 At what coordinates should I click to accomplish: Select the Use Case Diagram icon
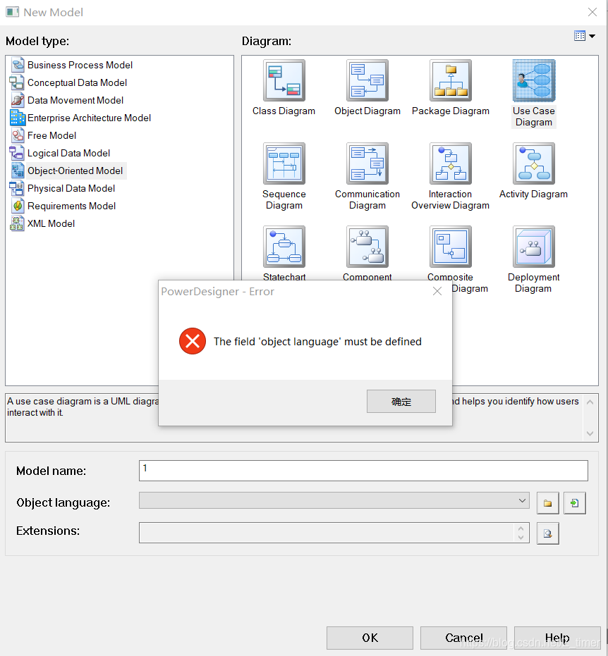click(534, 80)
